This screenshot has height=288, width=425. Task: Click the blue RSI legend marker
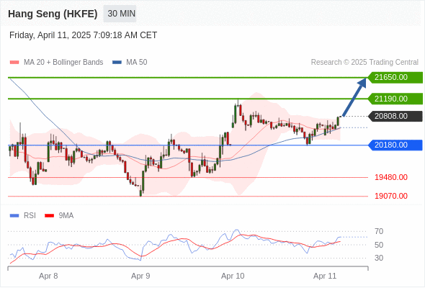pos(14,216)
